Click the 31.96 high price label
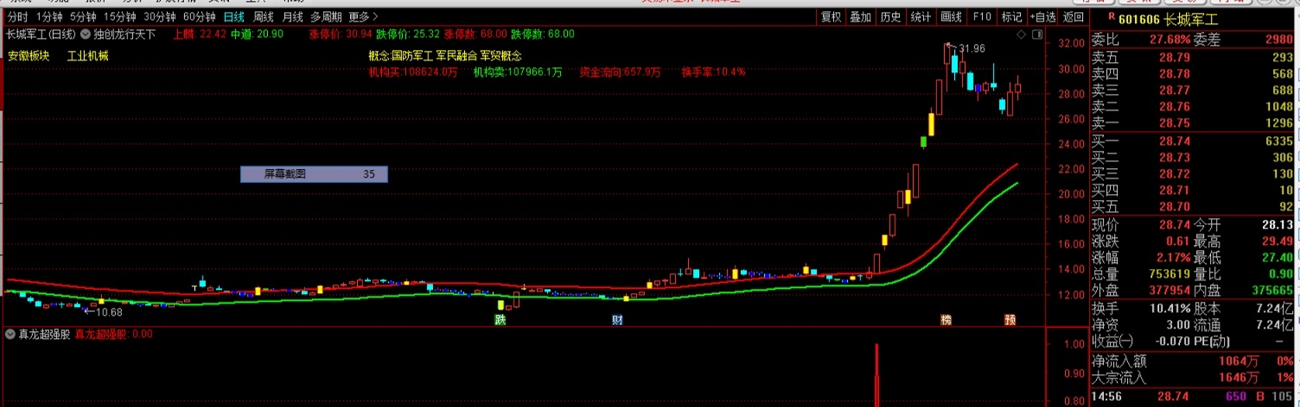Image resolution: width=1300 pixels, height=407 pixels. pos(972,48)
